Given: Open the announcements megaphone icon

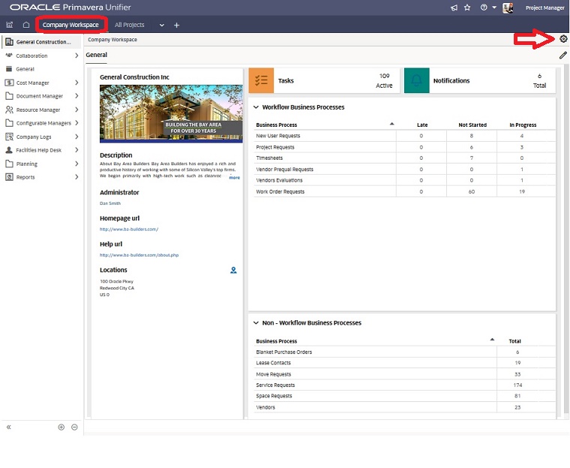Looking at the screenshot, I should [454, 7].
